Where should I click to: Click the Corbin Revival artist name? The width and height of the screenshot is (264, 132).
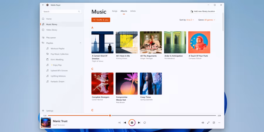tap(97, 100)
